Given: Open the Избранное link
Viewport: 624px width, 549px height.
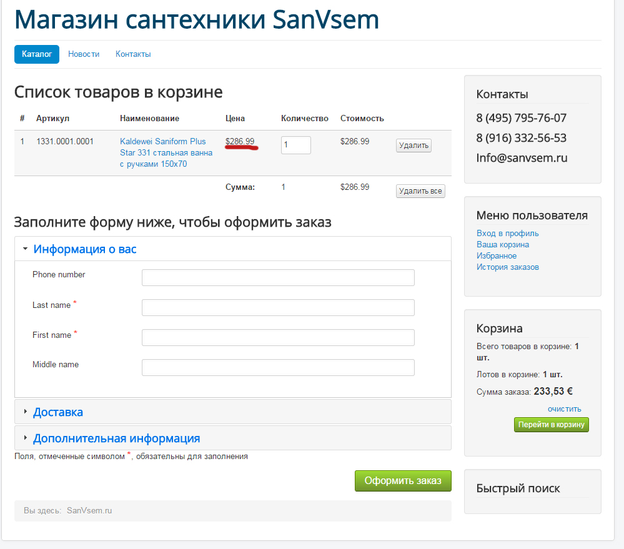Looking at the screenshot, I should click(497, 256).
